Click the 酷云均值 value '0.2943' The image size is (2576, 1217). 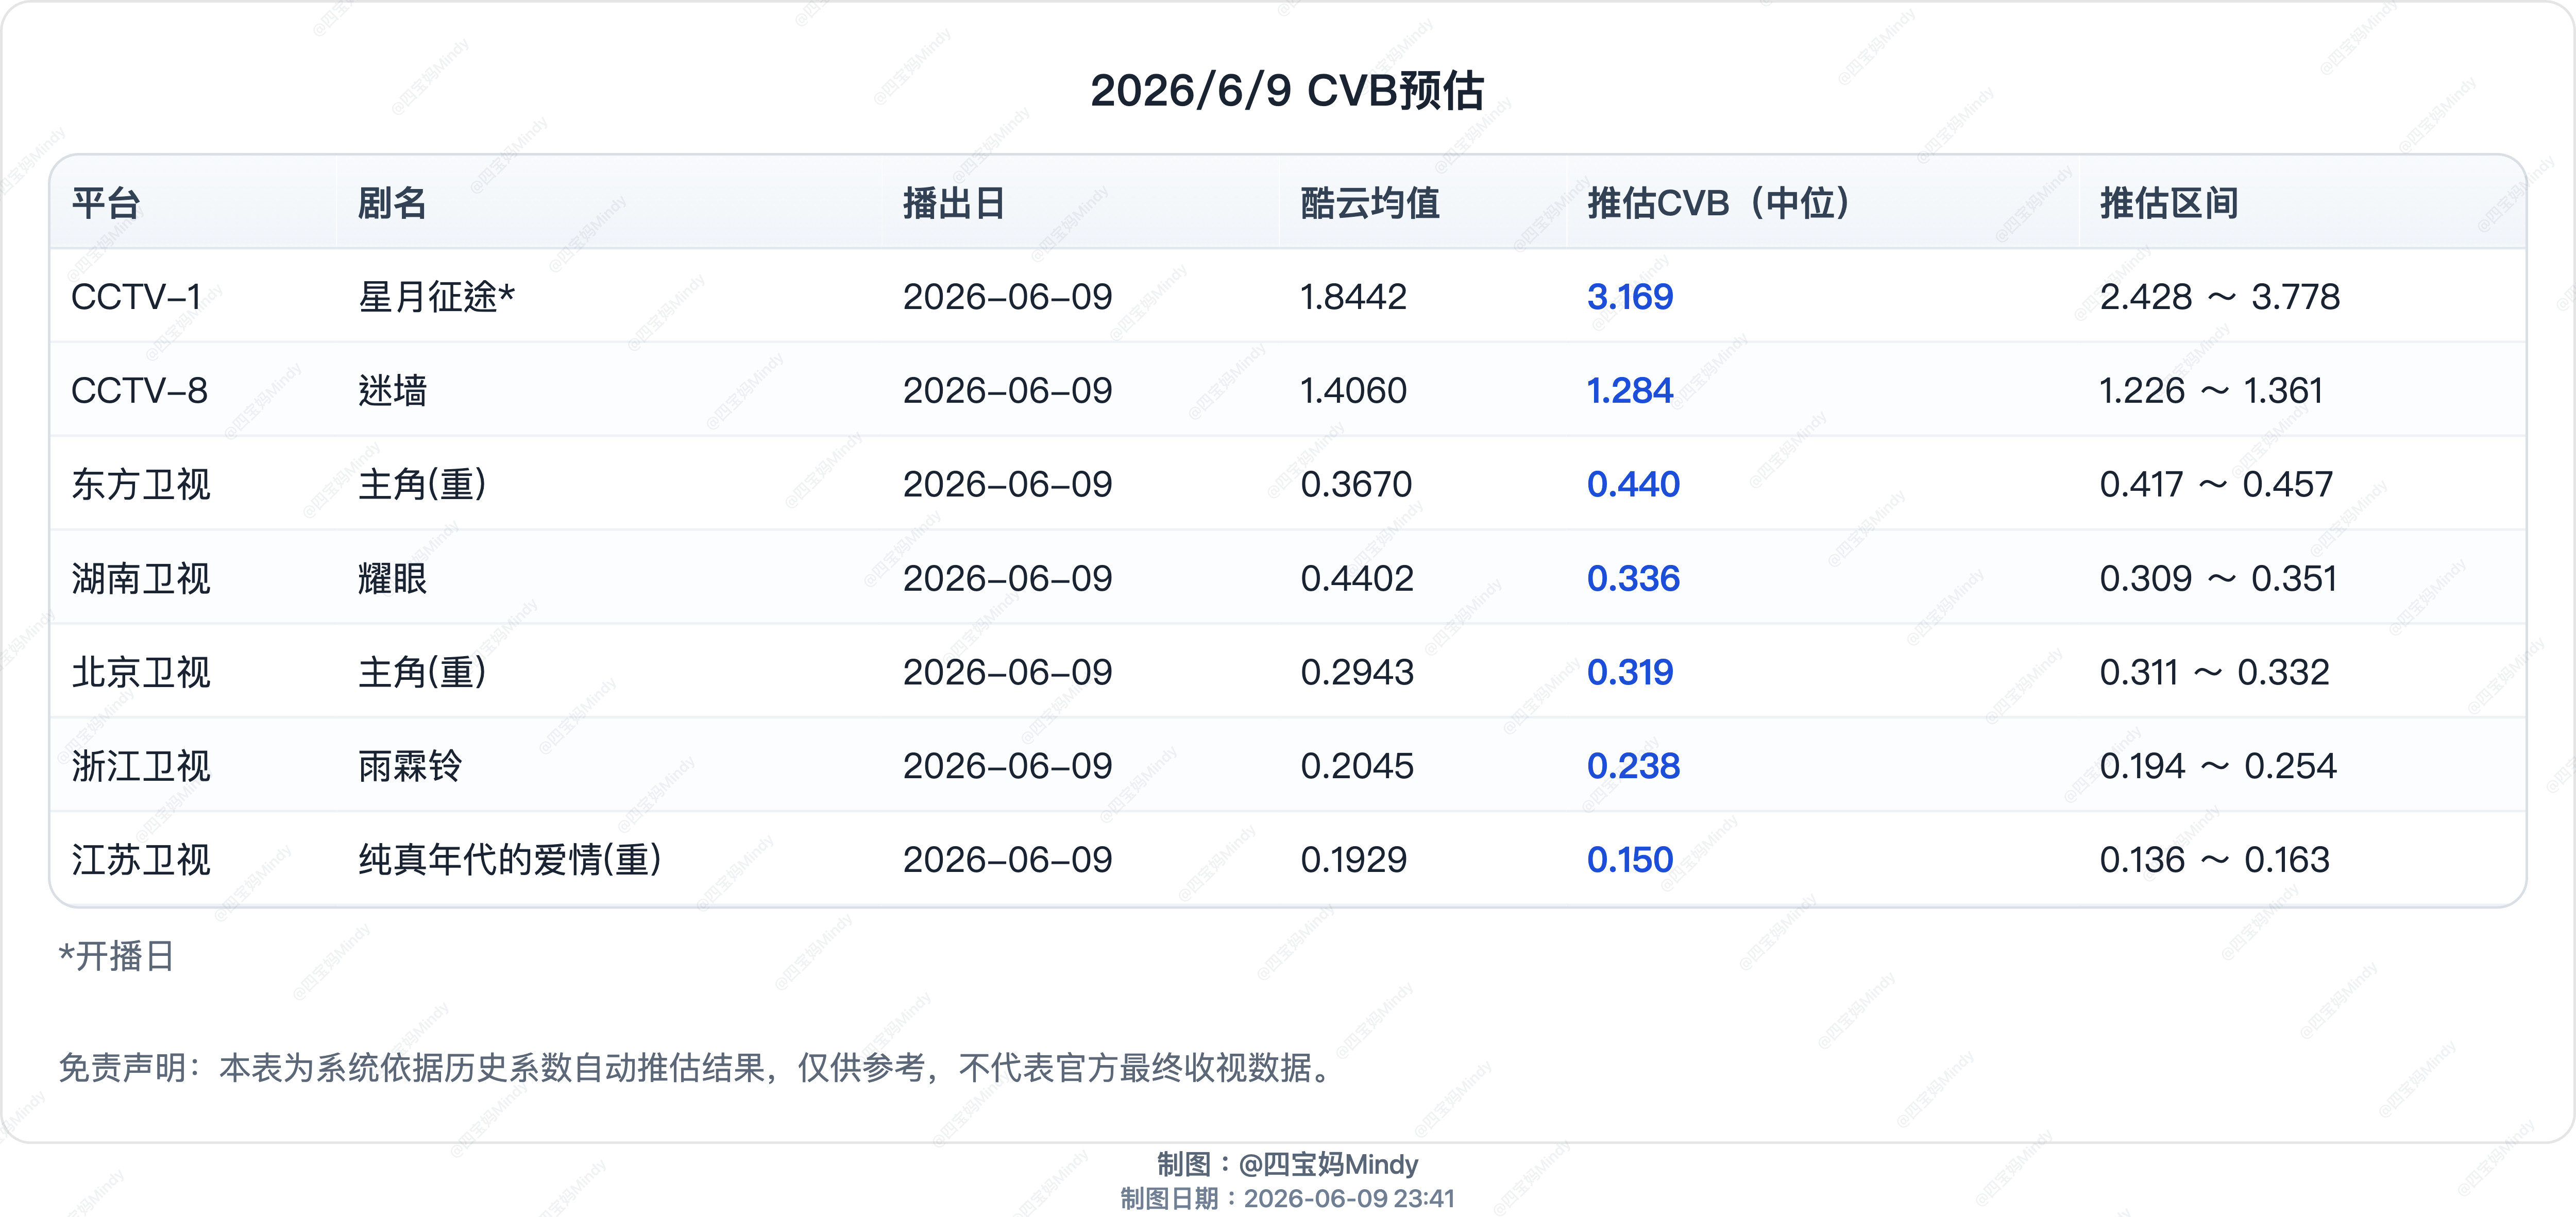(1357, 673)
